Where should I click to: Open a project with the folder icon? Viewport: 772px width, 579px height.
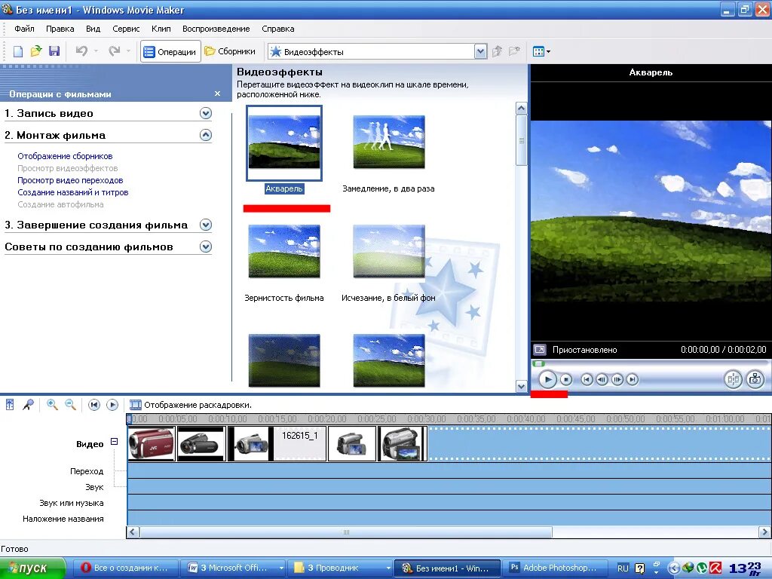click(36, 51)
